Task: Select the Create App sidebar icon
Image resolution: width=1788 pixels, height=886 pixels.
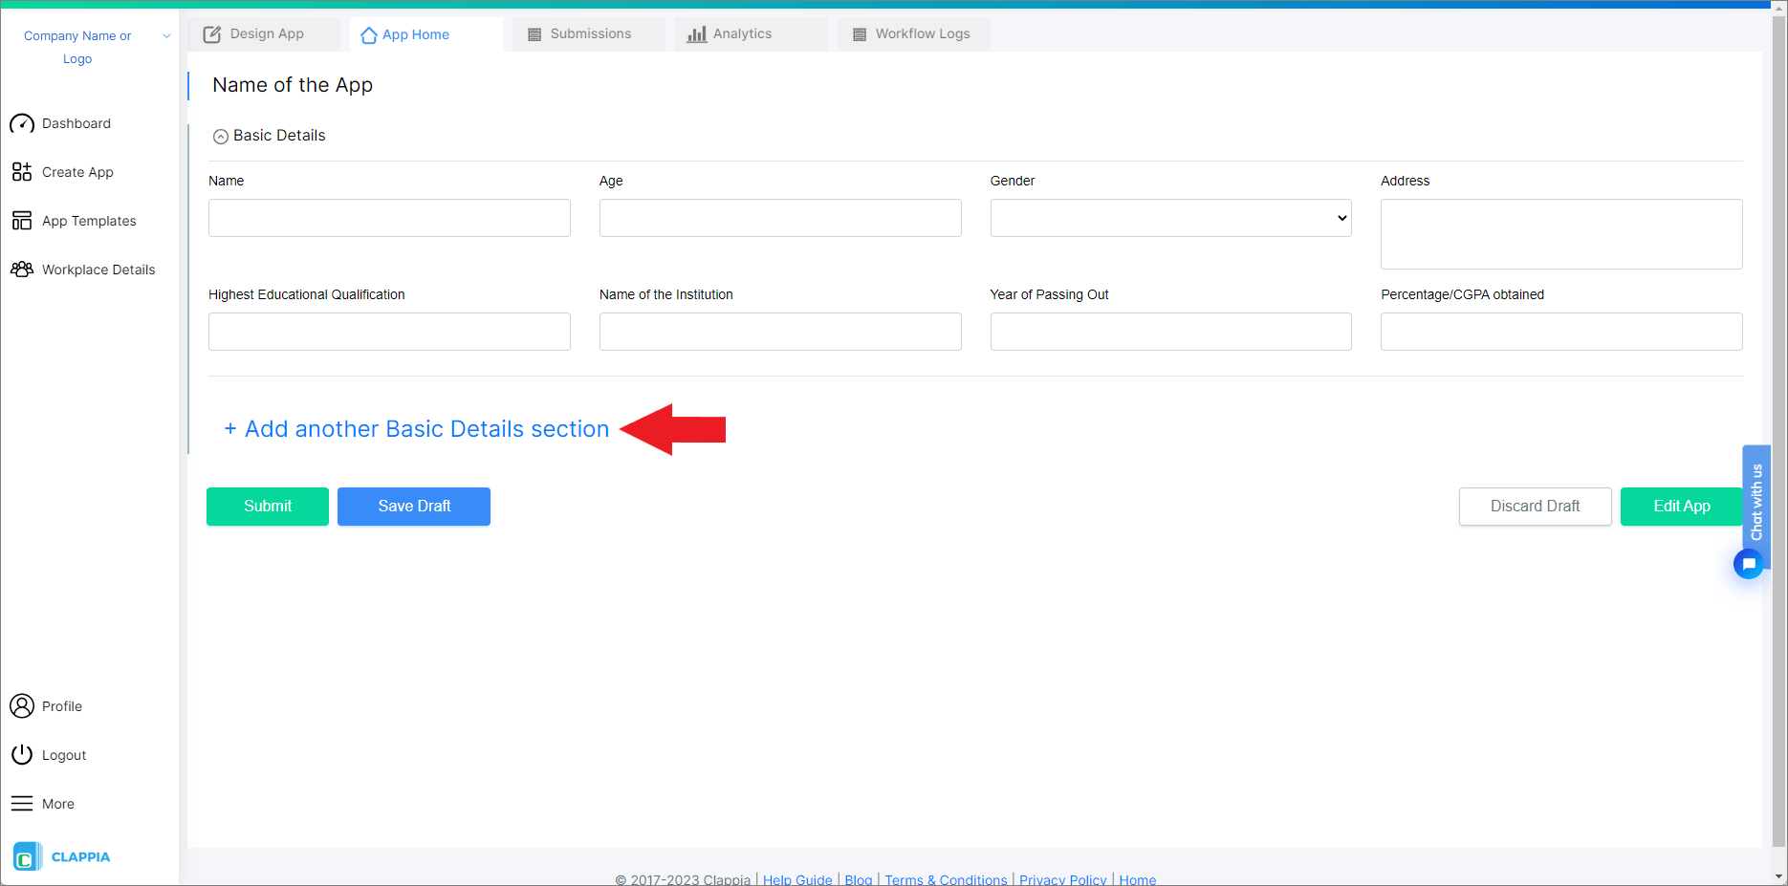Action: pyautogui.click(x=22, y=172)
